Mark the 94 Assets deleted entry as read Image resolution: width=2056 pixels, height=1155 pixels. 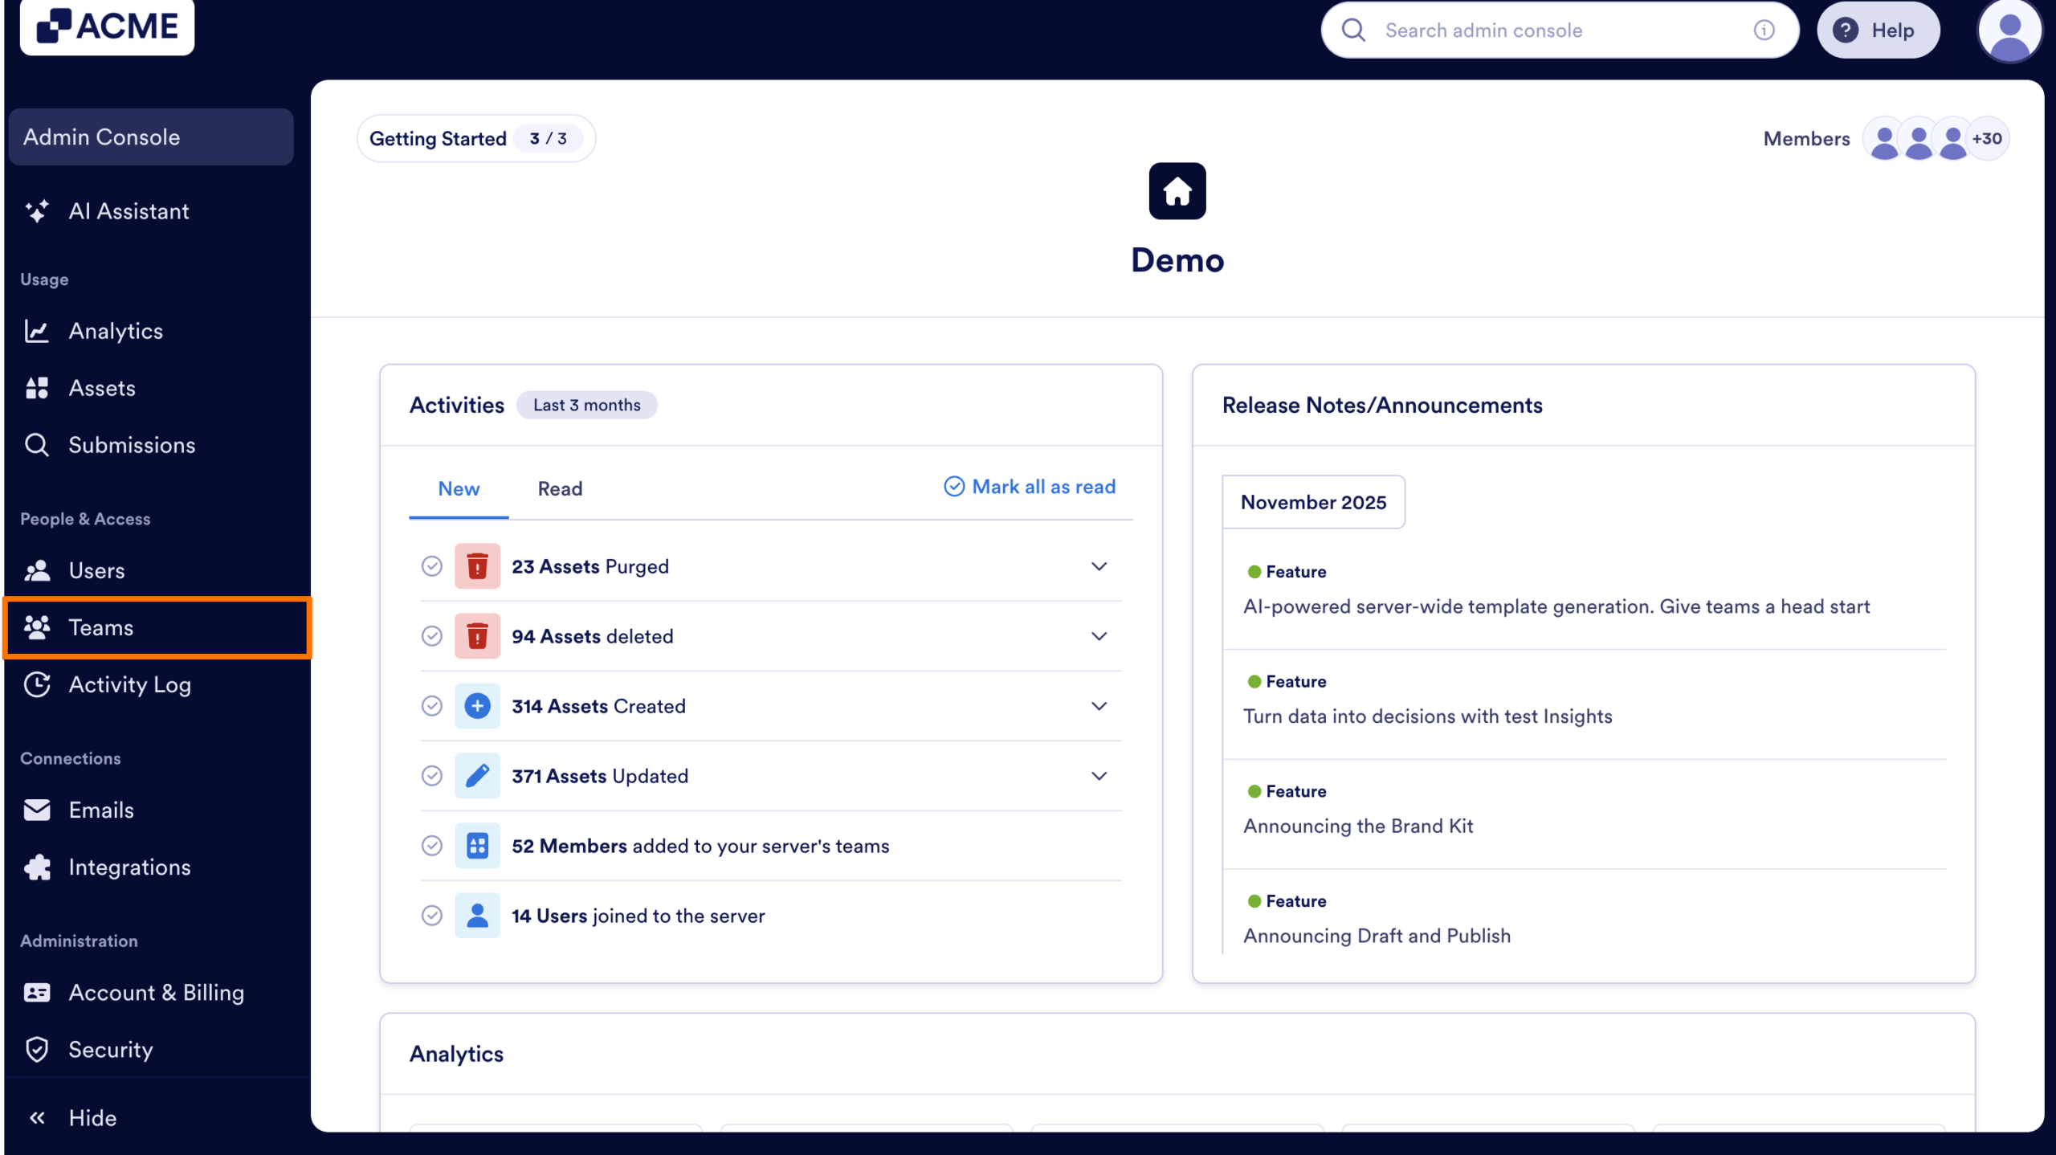(x=432, y=636)
